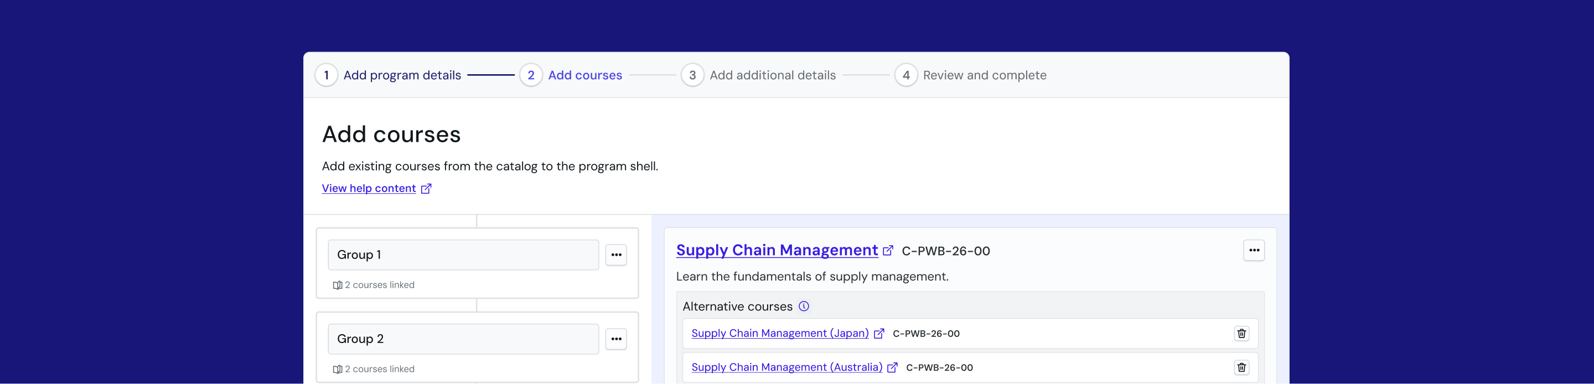This screenshot has height=384, width=1594.
Task: Edit the Group 1 name field
Action: coord(463,255)
